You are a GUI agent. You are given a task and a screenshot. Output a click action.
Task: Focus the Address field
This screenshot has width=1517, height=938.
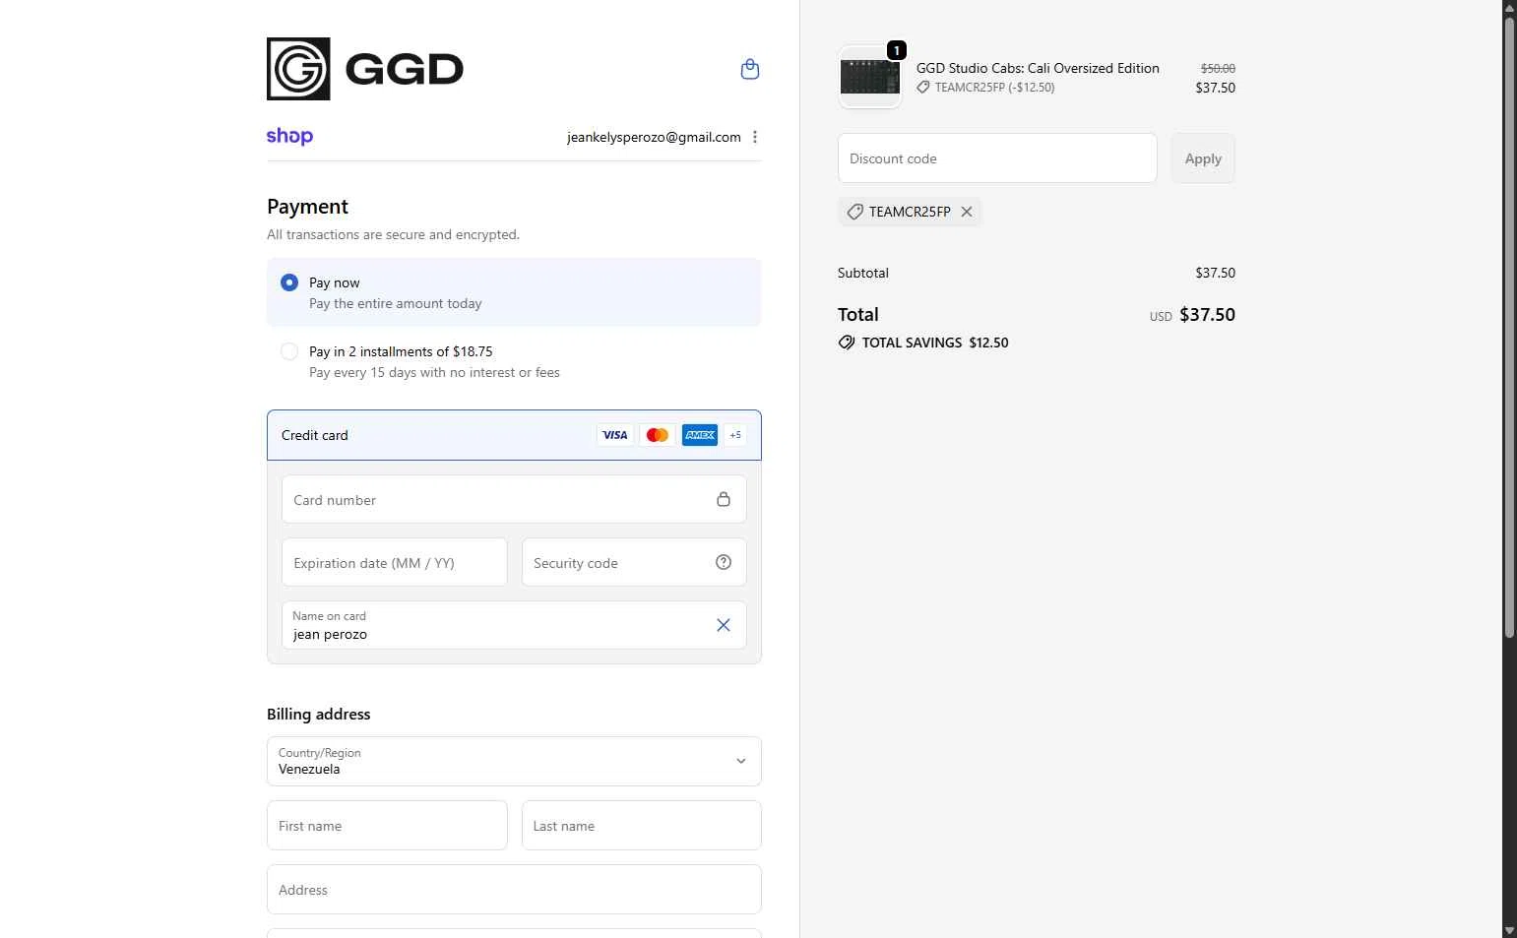514,890
